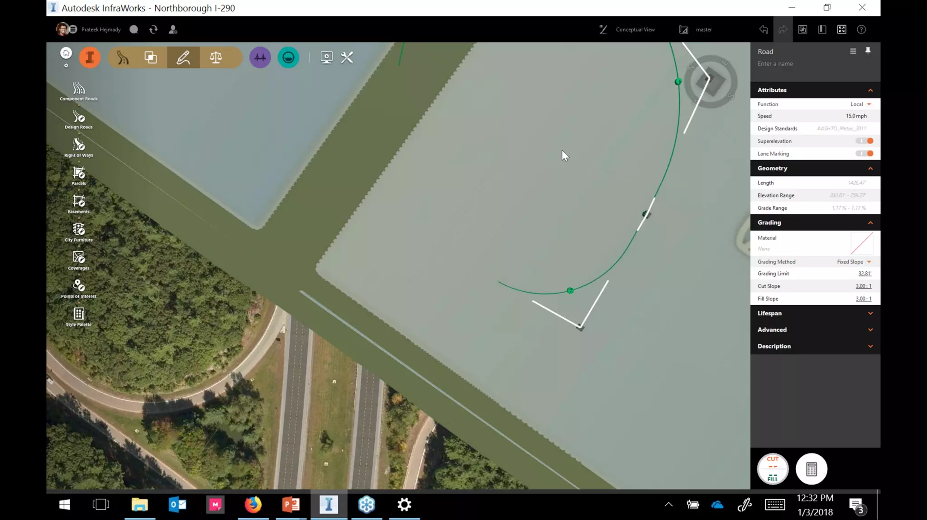Open the wrench and screwdriver settings tool
Screen dimensions: 927x520
(x=347, y=57)
